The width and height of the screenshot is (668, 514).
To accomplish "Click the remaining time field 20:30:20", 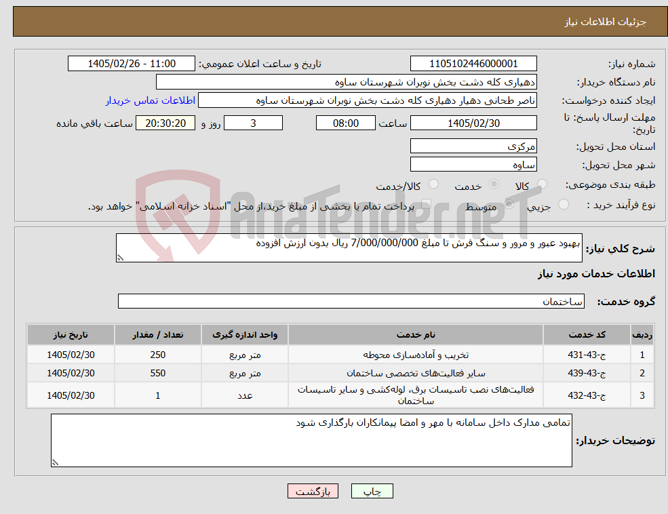I will pyautogui.click(x=165, y=123).
